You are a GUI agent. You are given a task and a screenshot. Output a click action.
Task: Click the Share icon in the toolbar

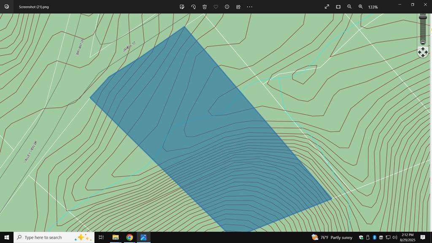pyautogui.click(x=238, y=7)
